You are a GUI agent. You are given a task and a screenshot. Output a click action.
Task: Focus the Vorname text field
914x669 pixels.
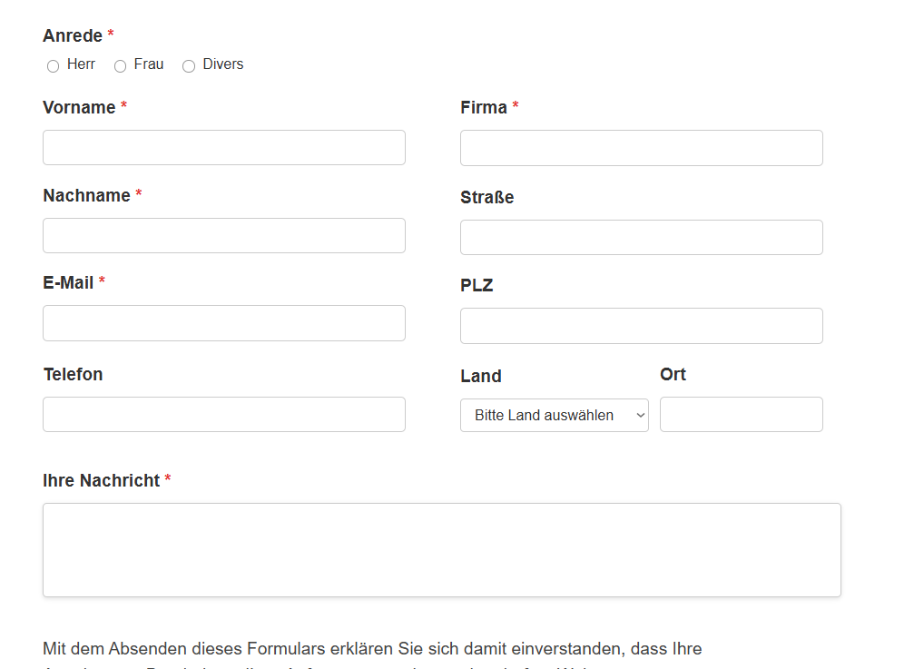[x=223, y=147]
